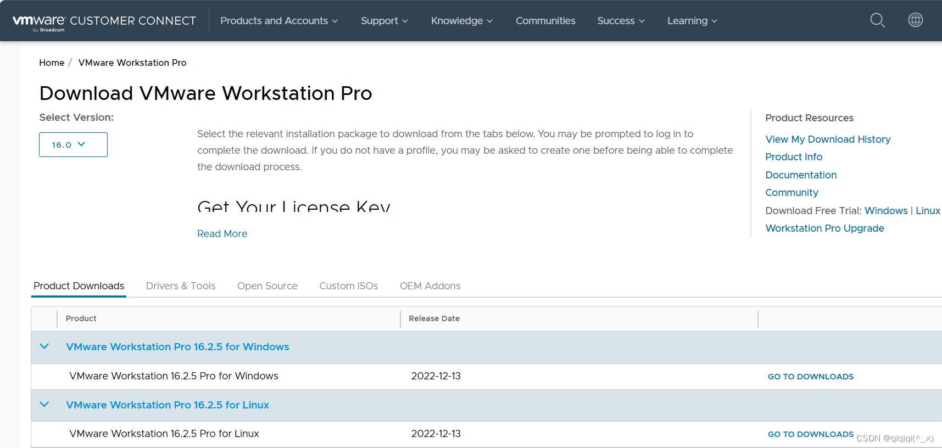Viewport: 942px width, 448px height.
Task: Go to Home breadcrumb link
Action: point(52,63)
